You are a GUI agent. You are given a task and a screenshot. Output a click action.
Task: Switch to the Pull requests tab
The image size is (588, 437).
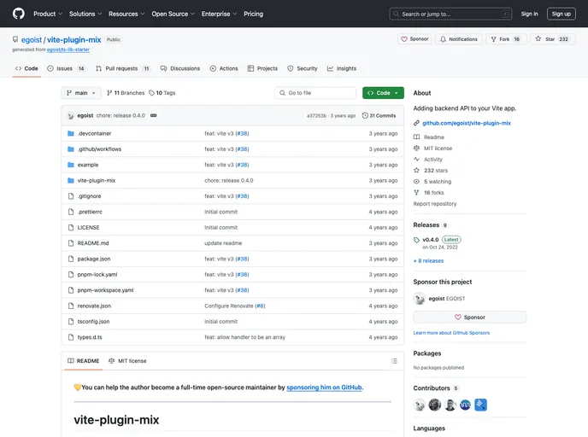tap(122, 68)
